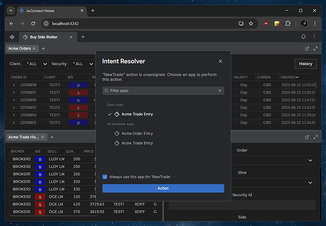Choose Acme Order Entry from All Available Apps
Screen dimensions: 326x226
(137, 133)
